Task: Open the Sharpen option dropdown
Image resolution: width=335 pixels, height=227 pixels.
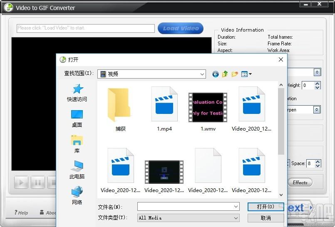Action: click(317, 110)
